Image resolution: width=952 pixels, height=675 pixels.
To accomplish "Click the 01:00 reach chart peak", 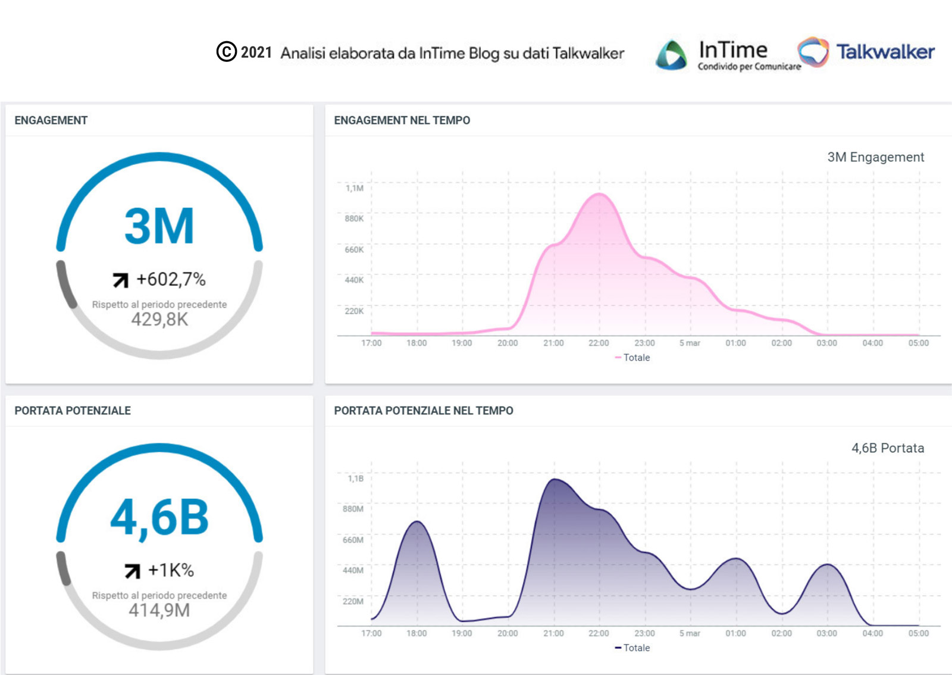I will point(736,559).
